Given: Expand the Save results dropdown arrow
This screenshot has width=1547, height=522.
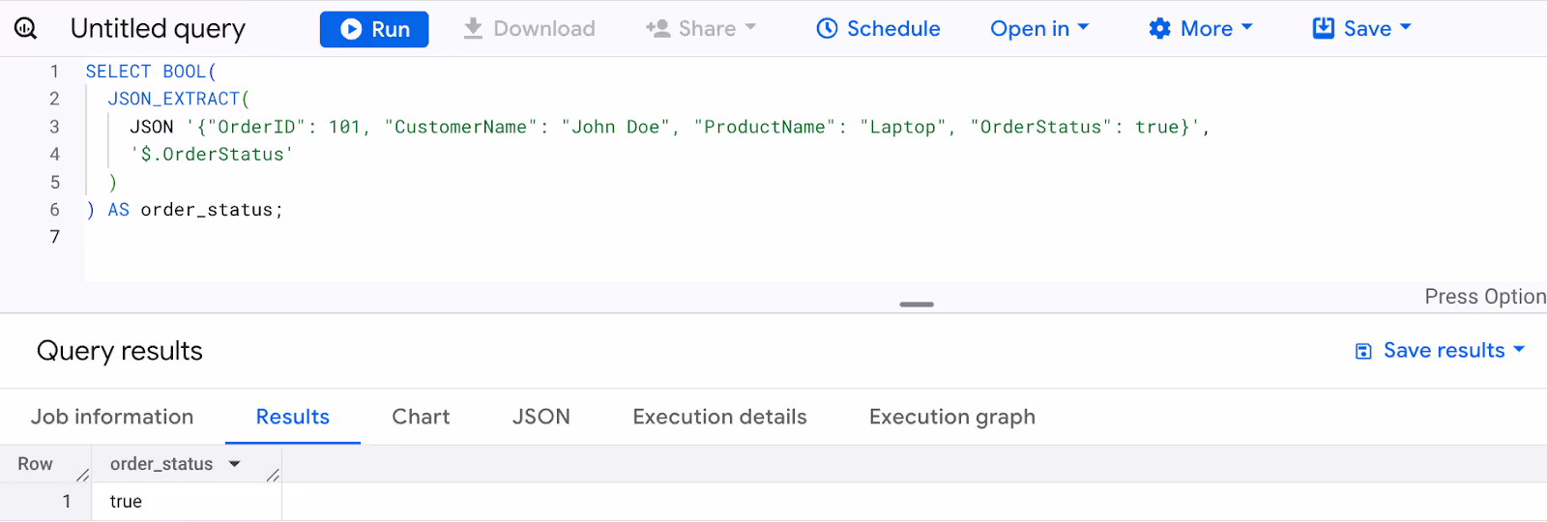Looking at the screenshot, I should click(x=1519, y=350).
